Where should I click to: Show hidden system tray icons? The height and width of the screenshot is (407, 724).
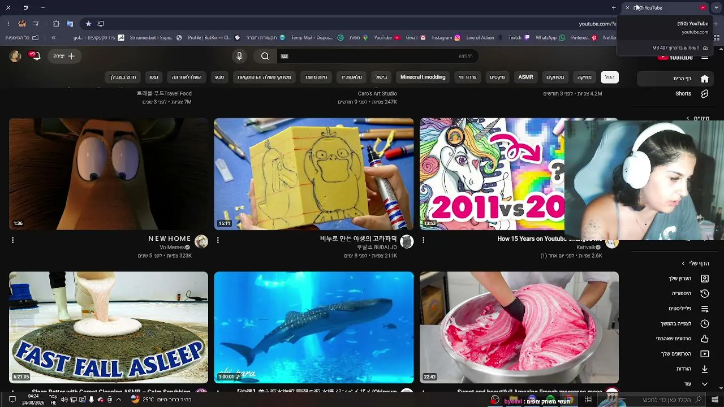[118, 400]
